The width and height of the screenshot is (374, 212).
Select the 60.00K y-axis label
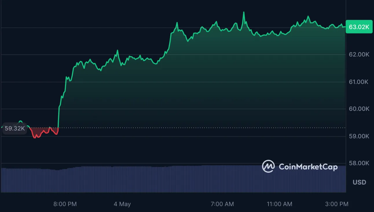point(359,109)
